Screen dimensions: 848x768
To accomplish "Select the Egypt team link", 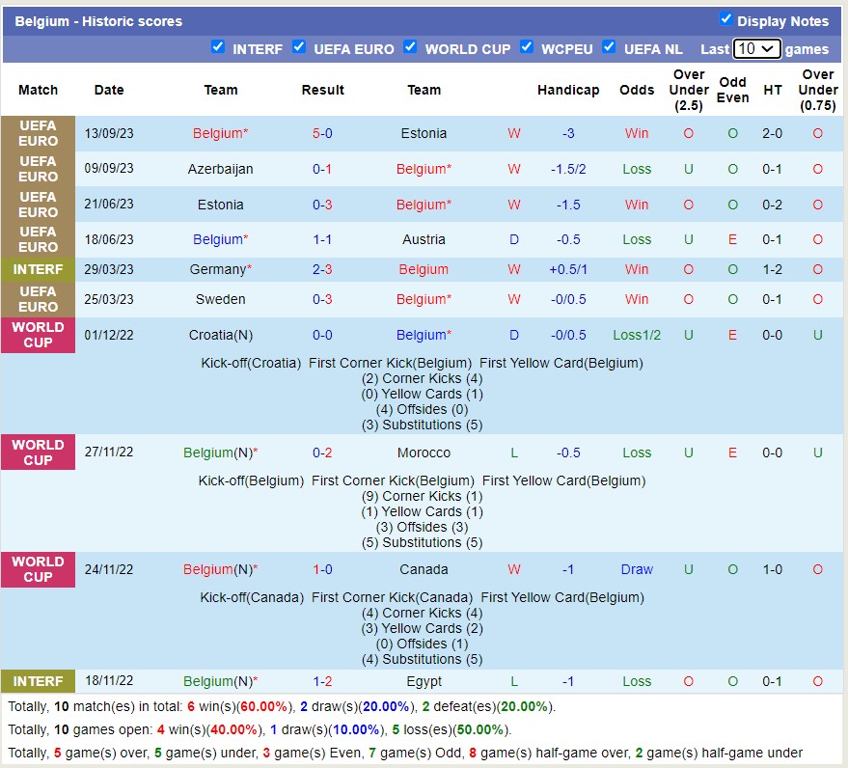I will point(424,681).
